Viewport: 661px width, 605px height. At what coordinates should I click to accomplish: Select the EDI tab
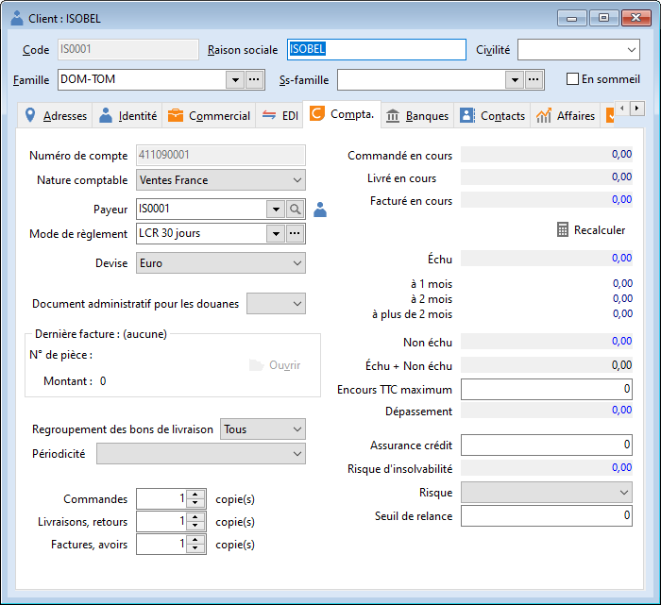point(280,115)
